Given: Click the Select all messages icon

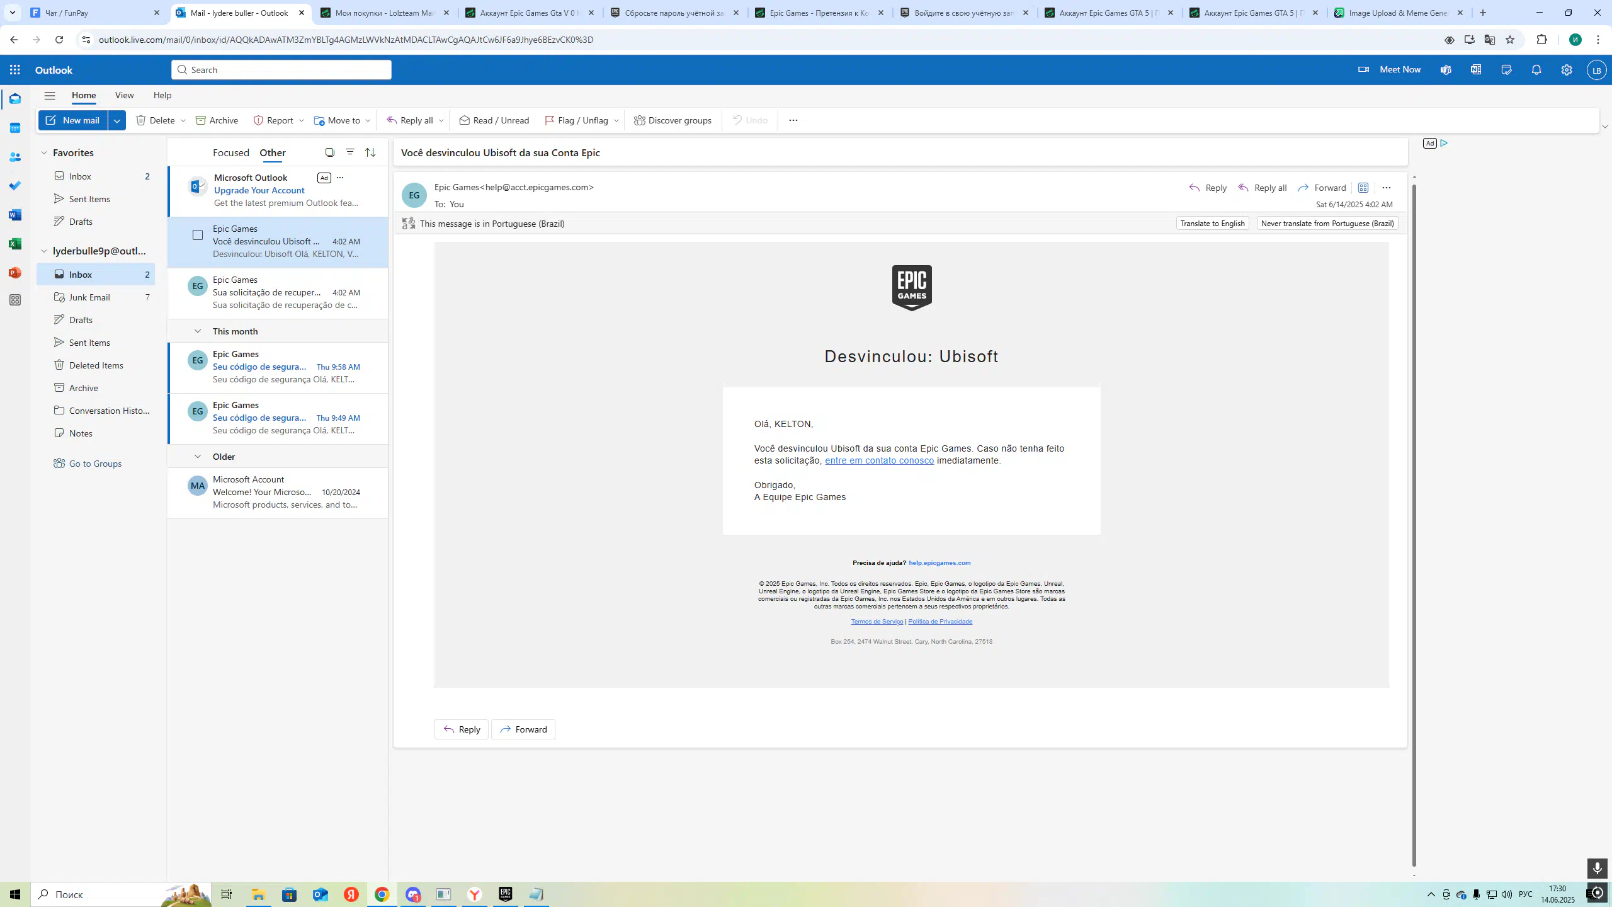Looking at the screenshot, I should pyautogui.click(x=329, y=152).
